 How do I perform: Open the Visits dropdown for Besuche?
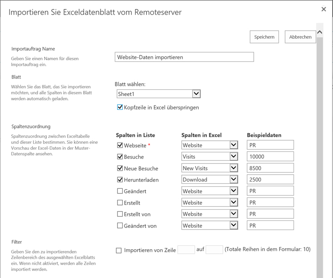(x=210, y=157)
